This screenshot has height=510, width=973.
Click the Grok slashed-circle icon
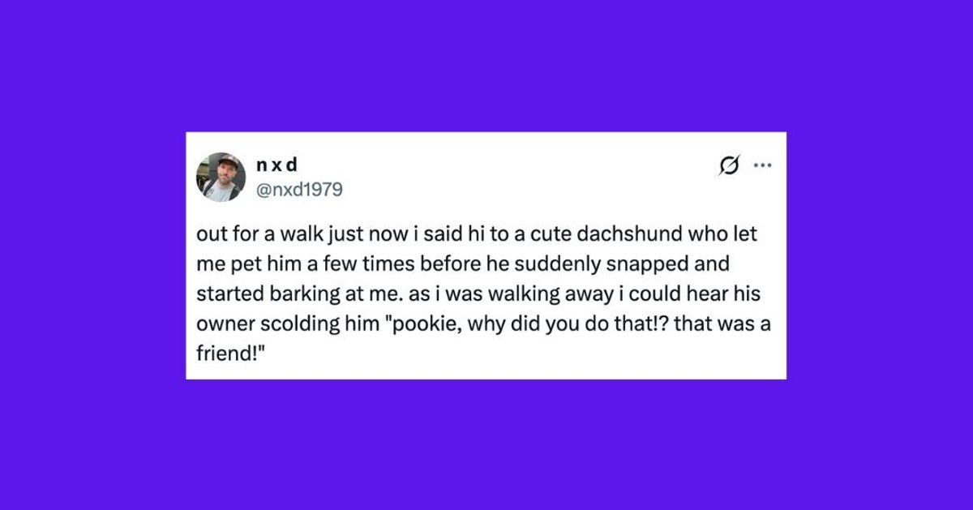click(728, 166)
